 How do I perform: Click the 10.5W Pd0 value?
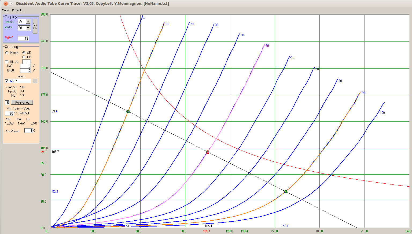pyautogui.click(x=9, y=123)
